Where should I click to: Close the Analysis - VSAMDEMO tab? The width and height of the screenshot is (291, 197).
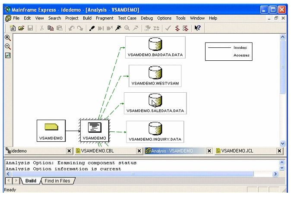[209, 151]
